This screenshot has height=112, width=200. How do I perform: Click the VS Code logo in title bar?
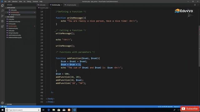coord(2,2)
